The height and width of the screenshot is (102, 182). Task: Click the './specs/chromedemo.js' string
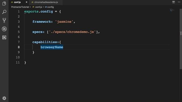coord(72,32)
